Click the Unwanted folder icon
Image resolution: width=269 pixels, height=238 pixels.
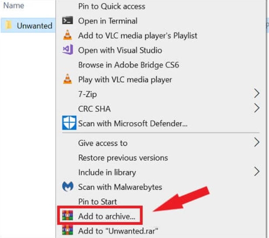coord(8,25)
